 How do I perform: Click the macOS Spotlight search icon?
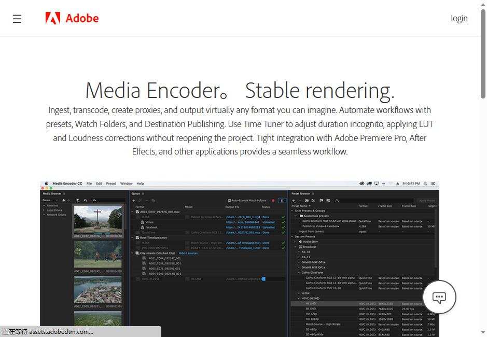coord(425,184)
